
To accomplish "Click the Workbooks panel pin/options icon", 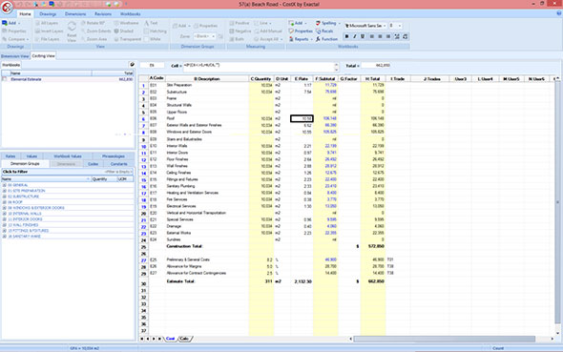I will [x=132, y=64].
